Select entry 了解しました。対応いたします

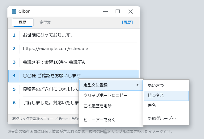point(51,103)
